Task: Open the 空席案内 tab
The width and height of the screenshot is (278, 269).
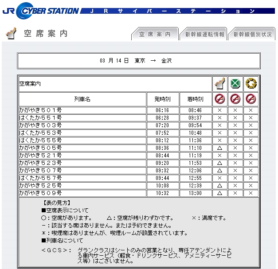Action: 155,34
